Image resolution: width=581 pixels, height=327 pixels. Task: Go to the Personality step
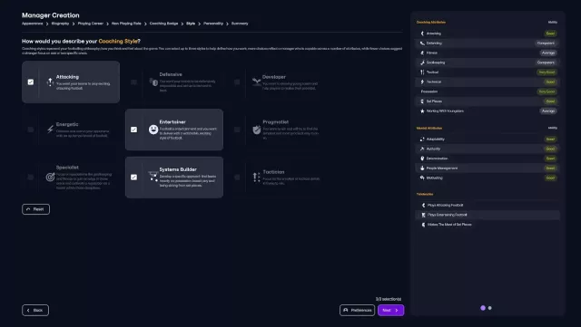pos(213,24)
